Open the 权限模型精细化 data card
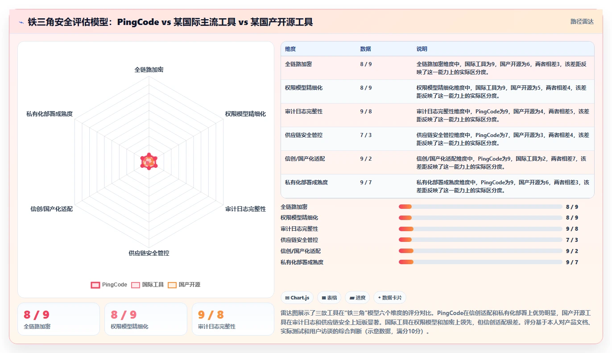612x353 pixels. pos(146,319)
